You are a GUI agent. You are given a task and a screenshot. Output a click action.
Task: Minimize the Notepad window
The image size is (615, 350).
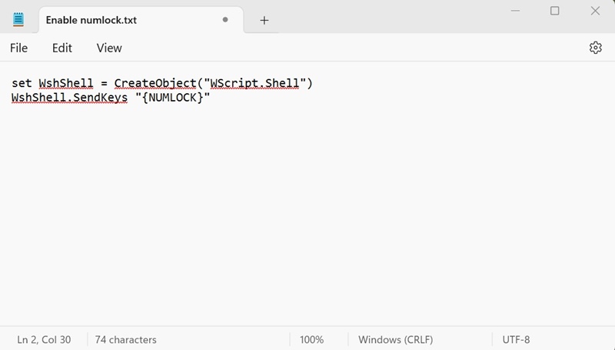pyautogui.click(x=513, y=11)
